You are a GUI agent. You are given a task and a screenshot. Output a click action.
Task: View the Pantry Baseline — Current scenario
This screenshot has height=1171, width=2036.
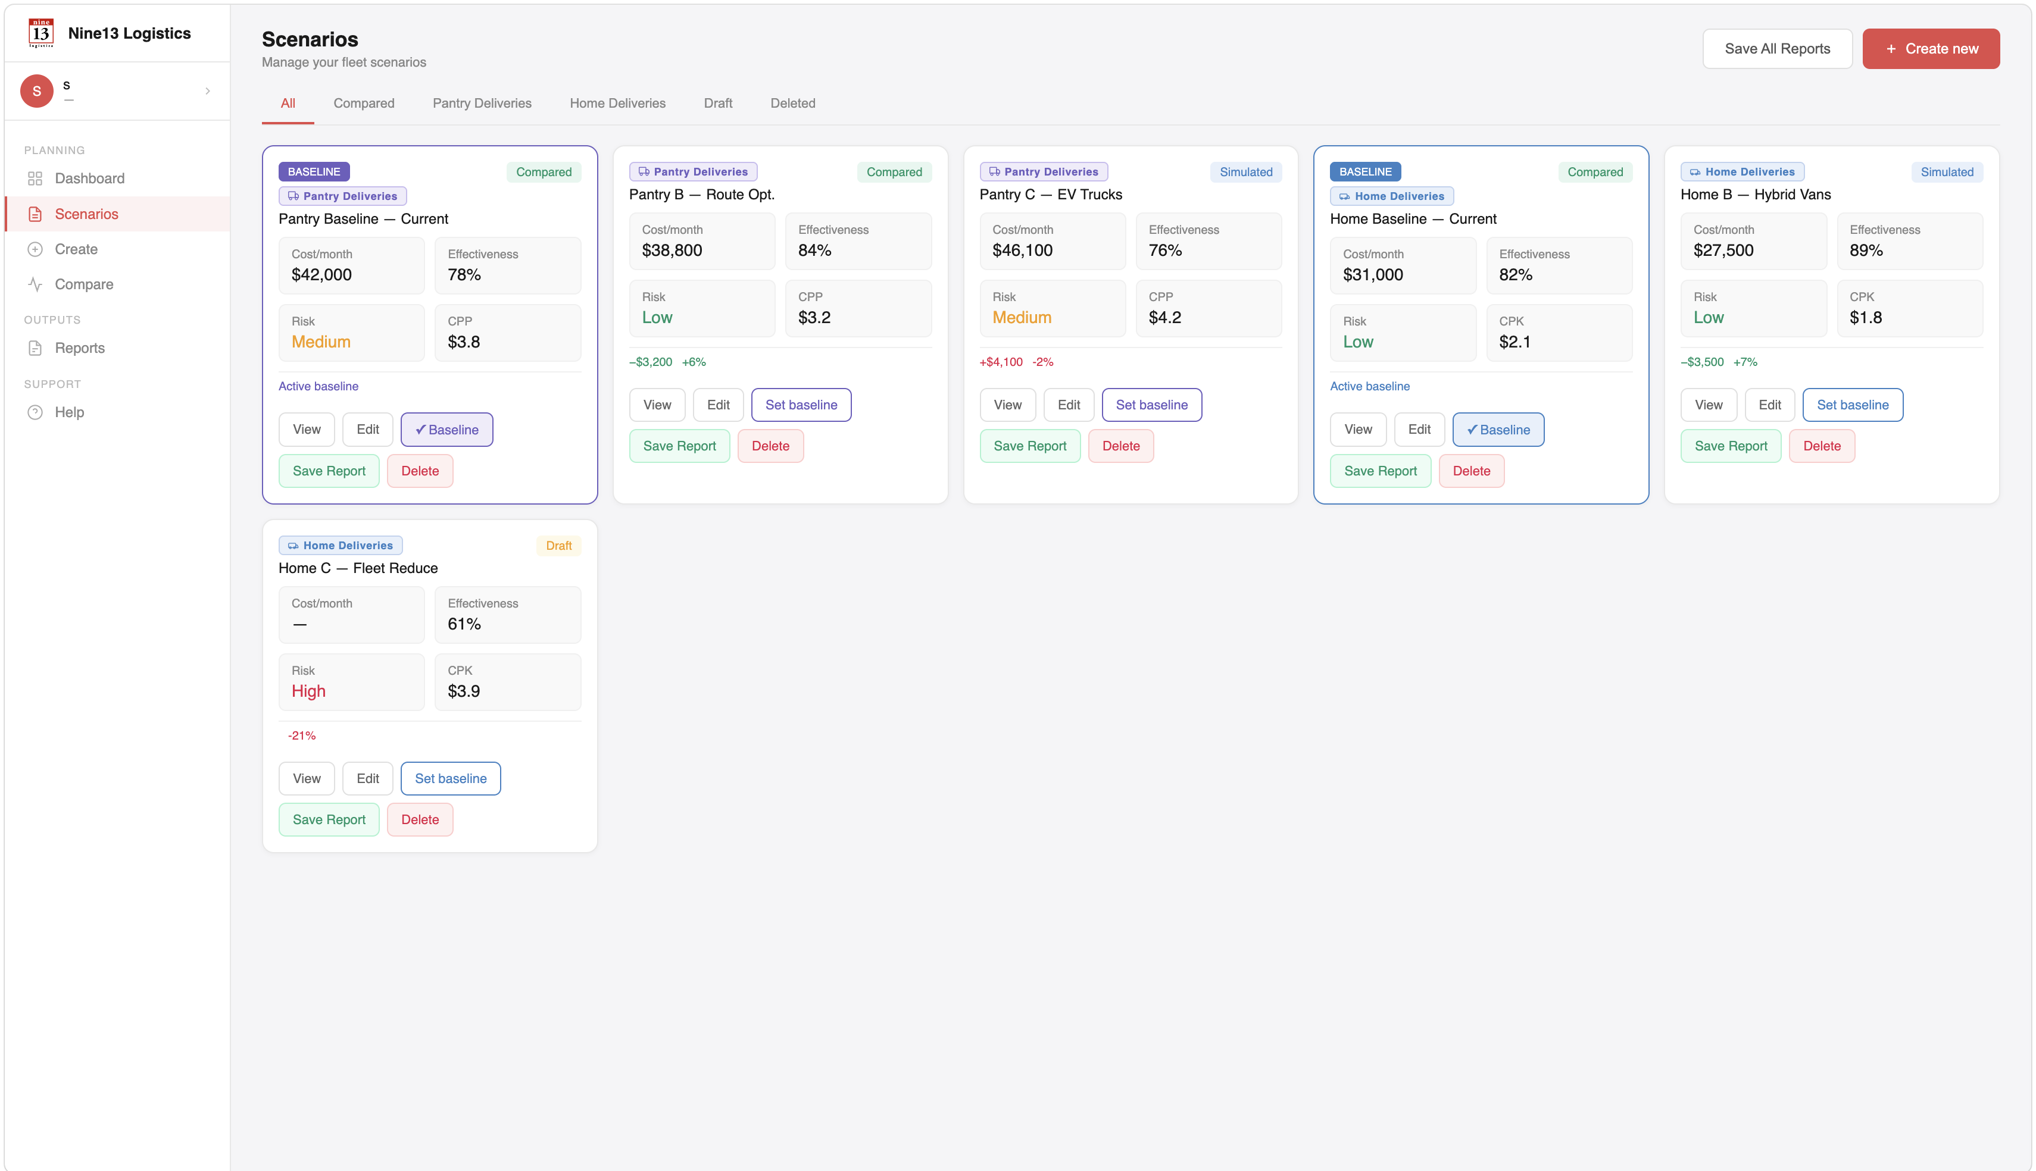(x=307, y=430)
